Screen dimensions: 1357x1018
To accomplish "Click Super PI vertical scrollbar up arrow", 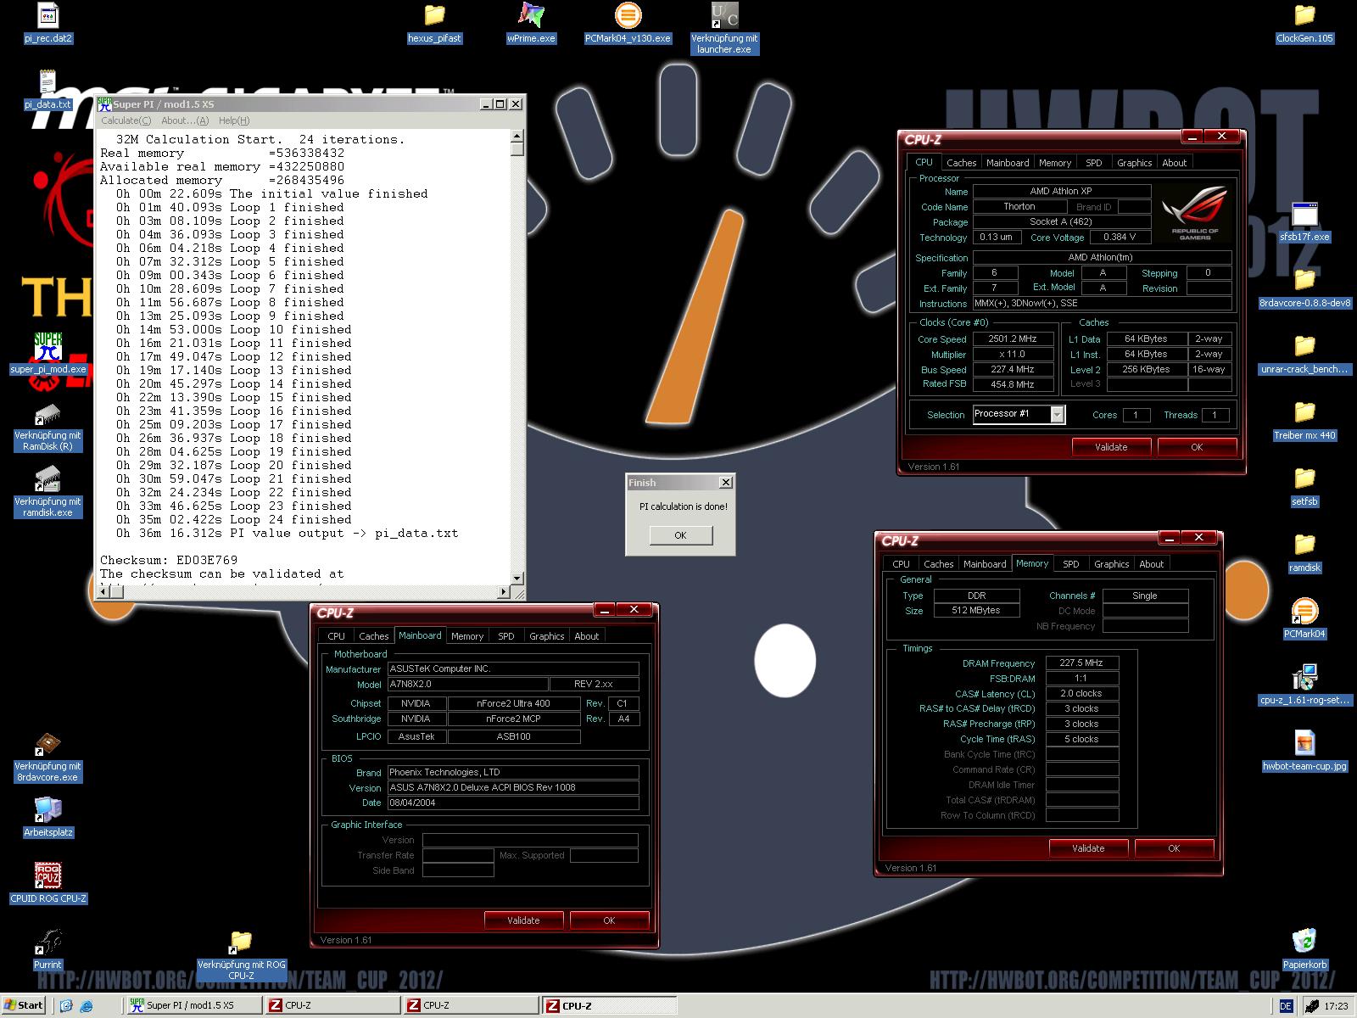I will pos(517,137).
